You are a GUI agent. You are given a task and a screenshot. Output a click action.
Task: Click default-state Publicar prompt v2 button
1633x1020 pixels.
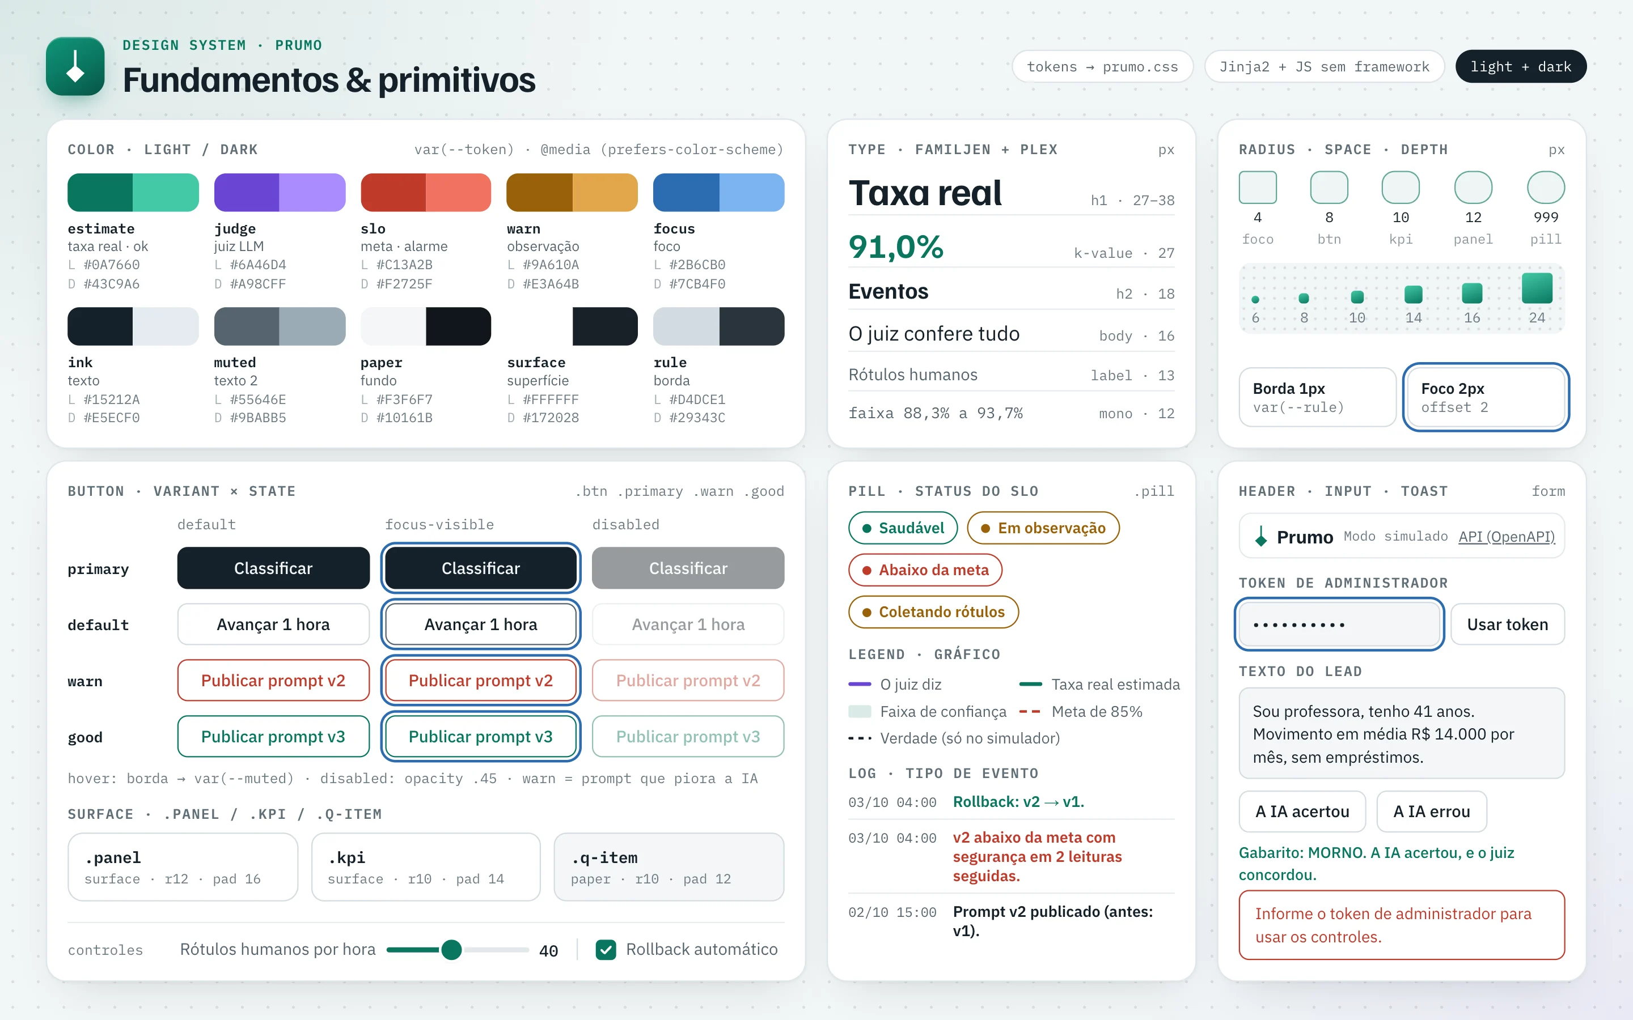(273, 680)
